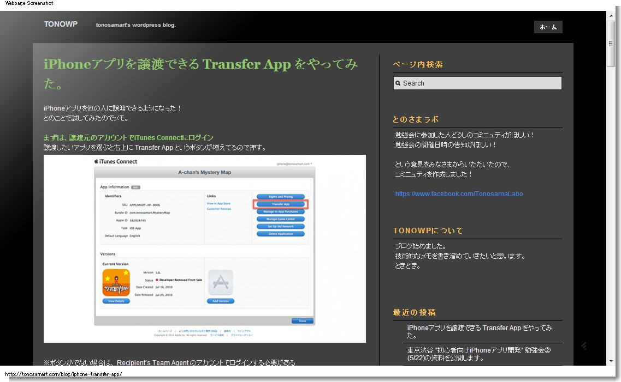Open recent post iPhoneアプリを譲渡できる Transfer App
Image resolution: width=621 pixels, height=382 pixels.
(479, 331)
